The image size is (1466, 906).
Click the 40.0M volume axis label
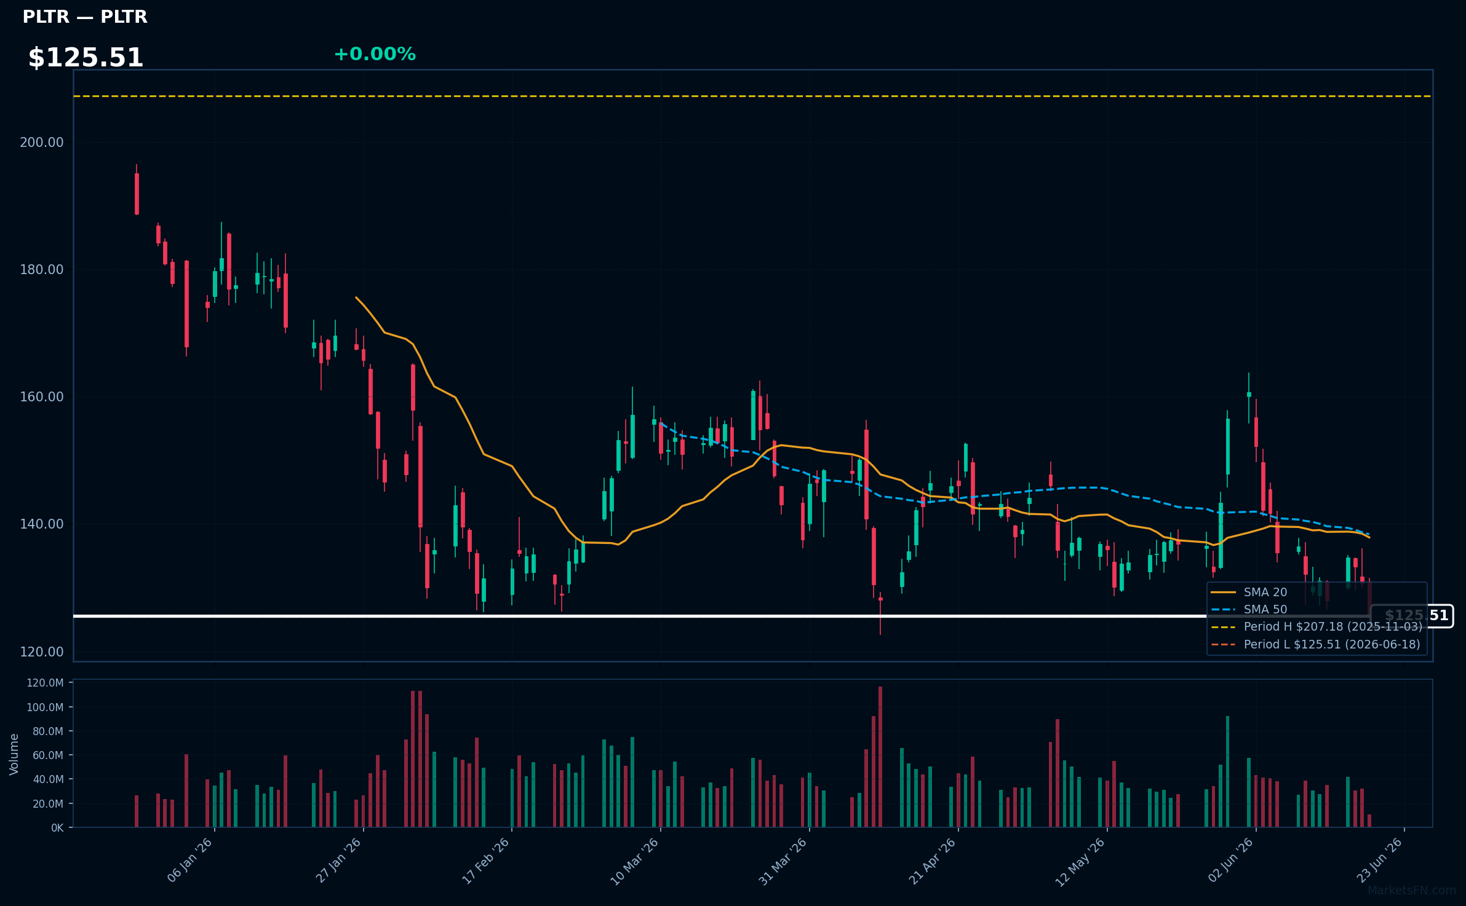point(48,779)
